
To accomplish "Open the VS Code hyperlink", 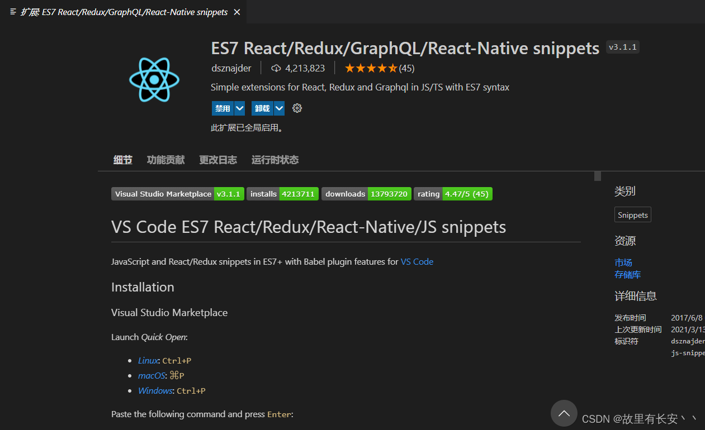I will coord(417,261).
